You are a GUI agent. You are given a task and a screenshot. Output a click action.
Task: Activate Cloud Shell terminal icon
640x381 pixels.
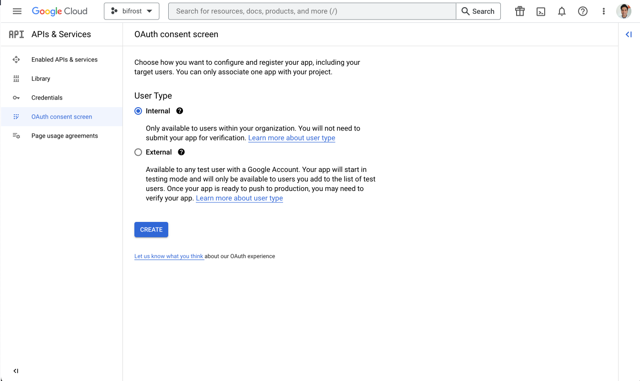541,11
